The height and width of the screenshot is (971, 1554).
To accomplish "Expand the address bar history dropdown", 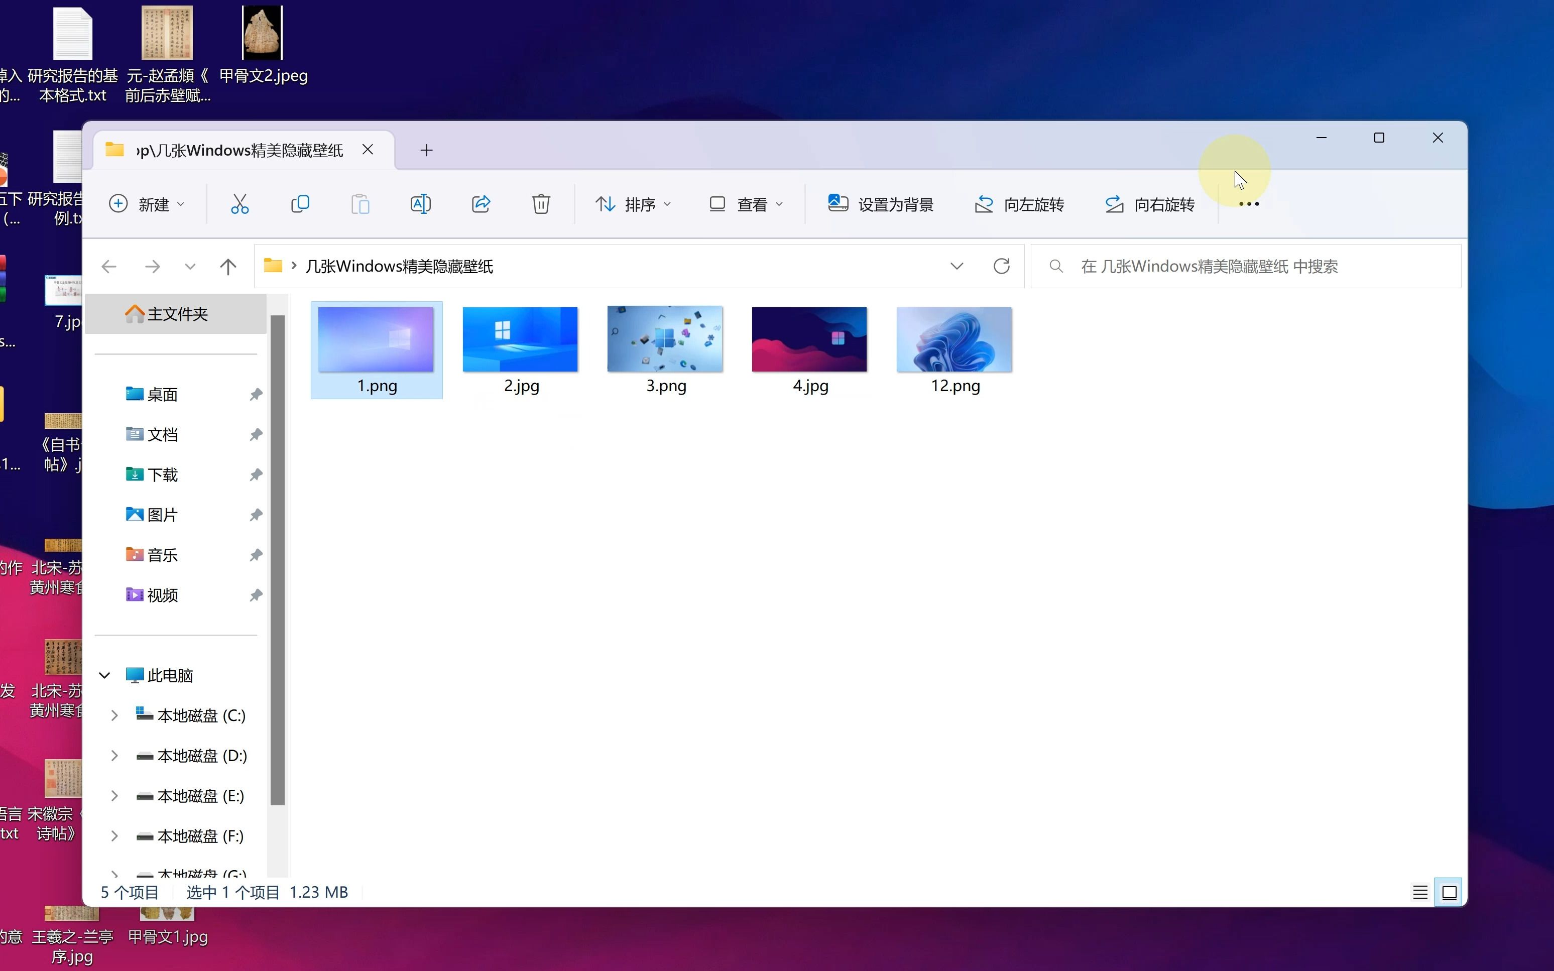I will (957, 266).
